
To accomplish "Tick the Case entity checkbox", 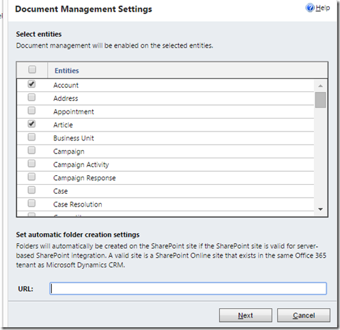I will point(31,190).
